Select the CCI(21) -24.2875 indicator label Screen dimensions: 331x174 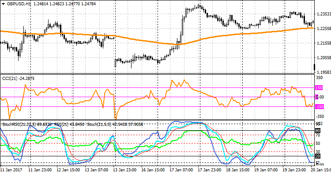click(x=19, y=79)
